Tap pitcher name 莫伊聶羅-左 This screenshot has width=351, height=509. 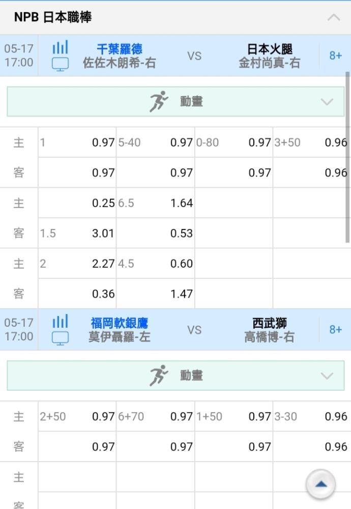(120, 337)
